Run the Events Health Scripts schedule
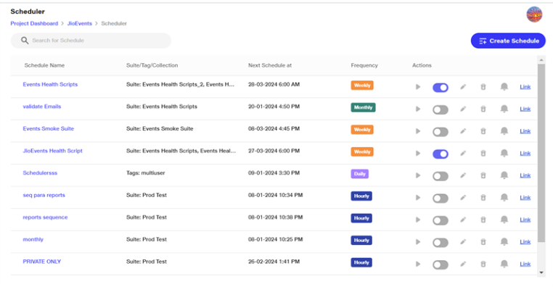553x287 pixels. [418, 87]
